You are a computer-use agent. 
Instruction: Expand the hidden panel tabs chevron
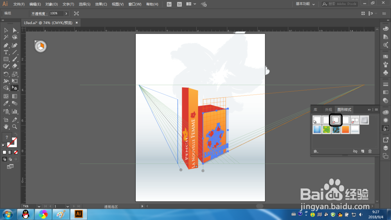[369, 110]
